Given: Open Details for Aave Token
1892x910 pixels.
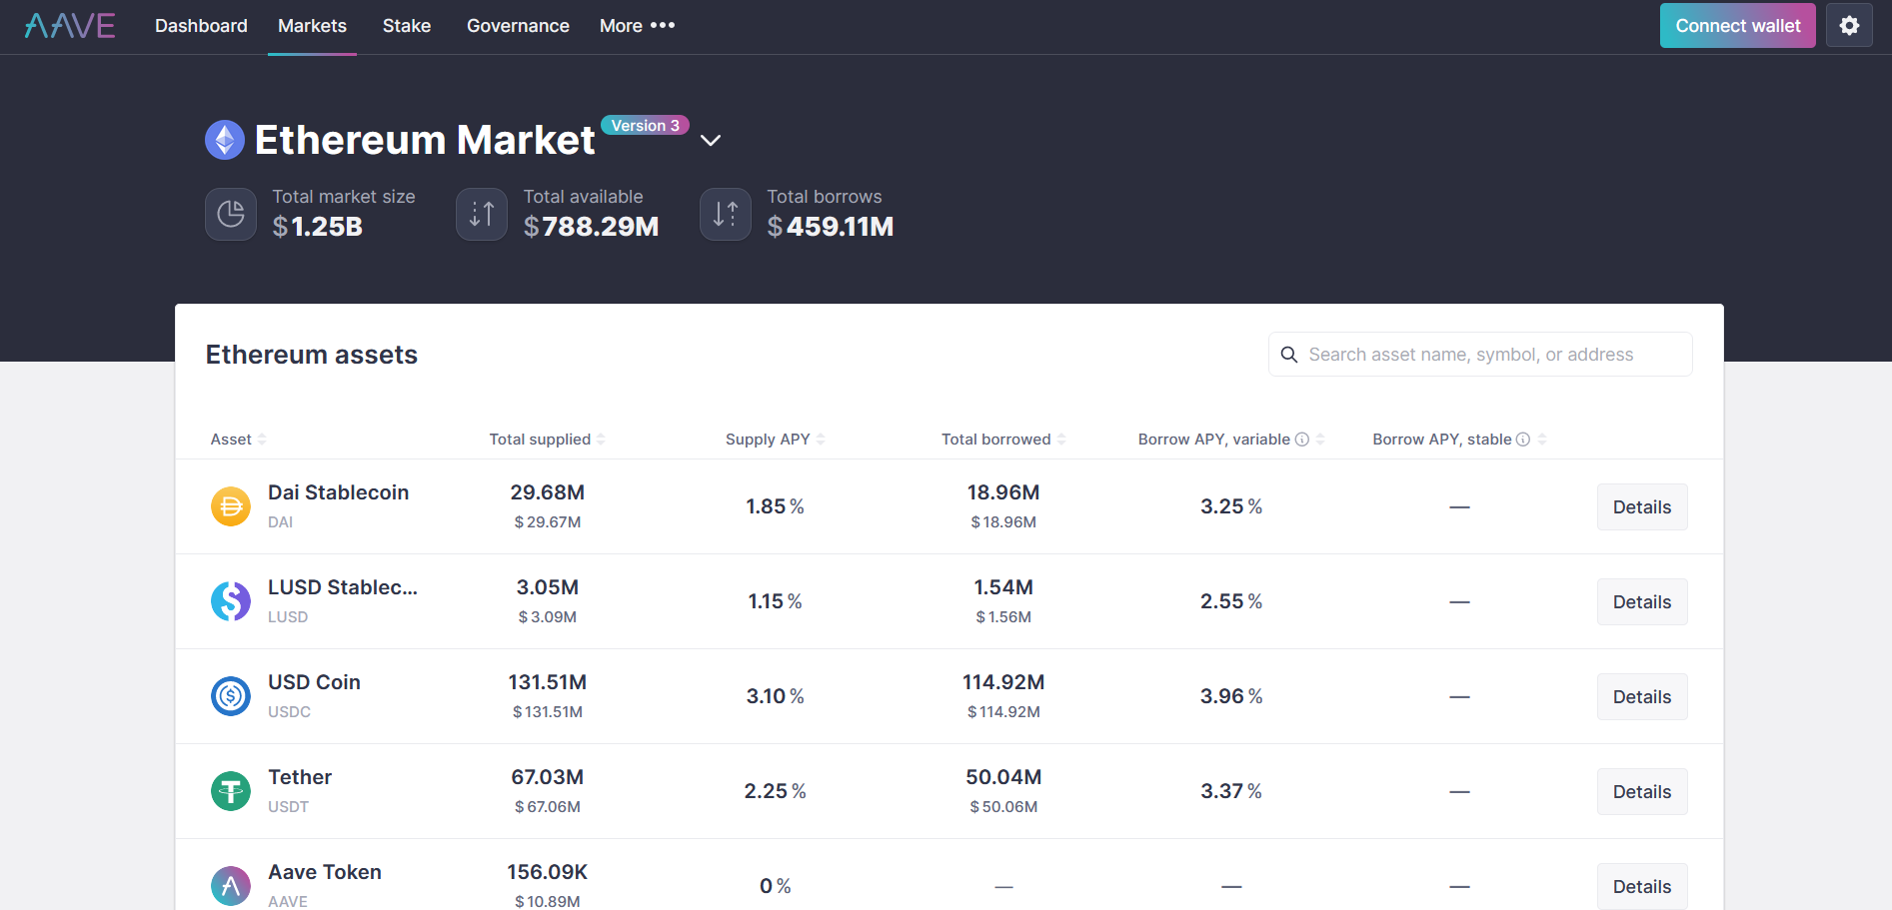Looking at the screenshot, I should tap(1642, 886).
